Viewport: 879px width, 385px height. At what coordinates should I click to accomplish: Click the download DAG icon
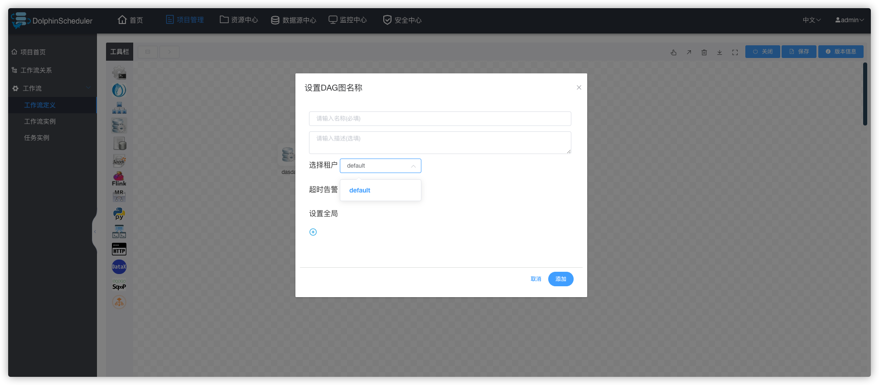click(720, 52)
